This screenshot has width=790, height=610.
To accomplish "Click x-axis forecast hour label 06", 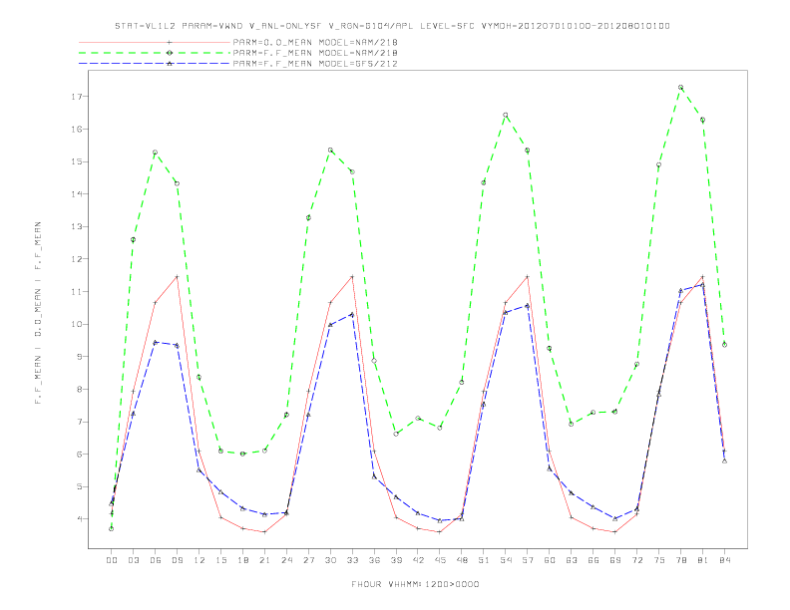I will [156, 560].
